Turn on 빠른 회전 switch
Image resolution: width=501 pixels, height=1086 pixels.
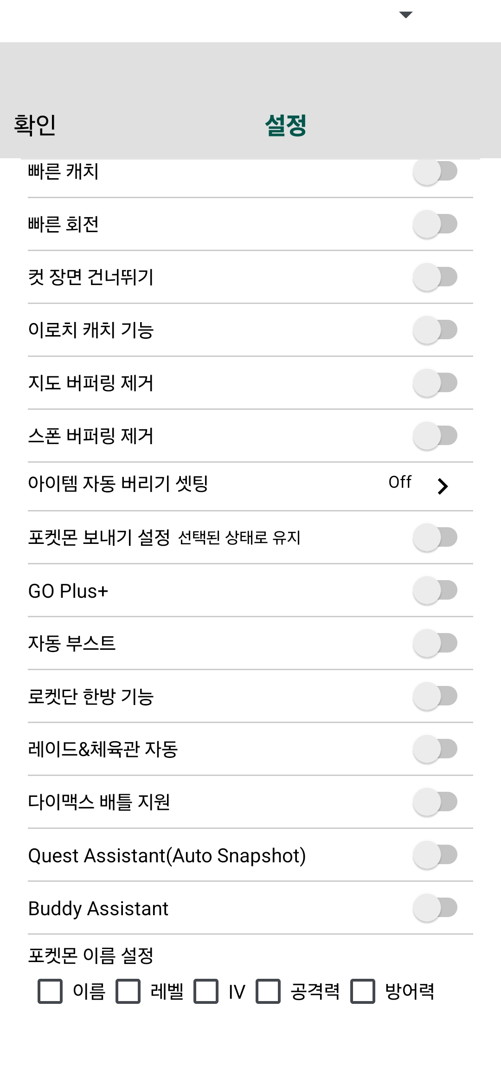(x=435, y=224)
